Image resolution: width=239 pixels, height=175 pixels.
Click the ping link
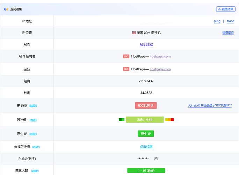[217, 21]
